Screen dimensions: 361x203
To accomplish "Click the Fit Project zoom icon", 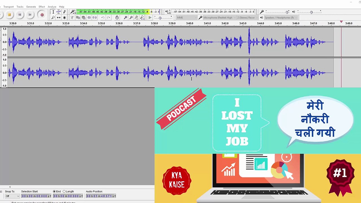I will 142,17.
